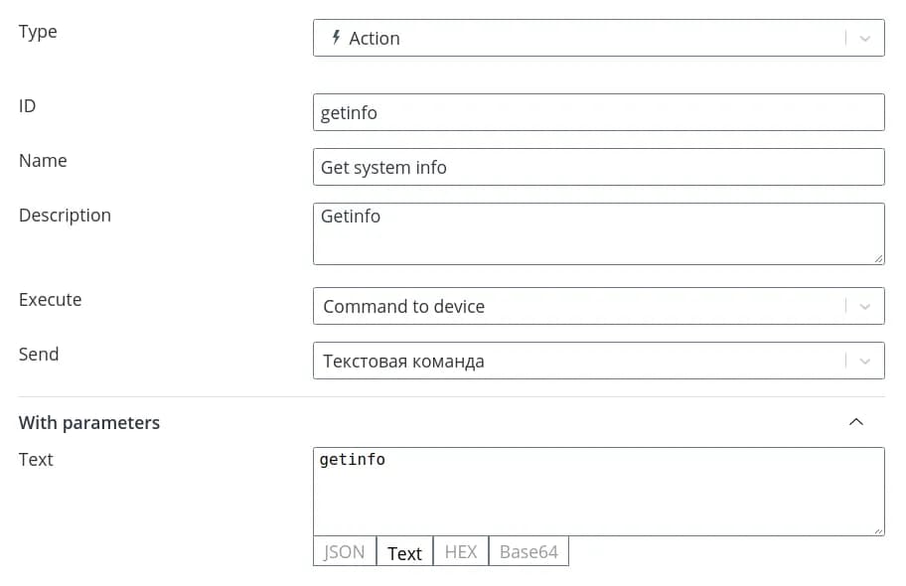Grab the Description box resize handle
This screenshot has width=906, height=586.
(878, 258)
